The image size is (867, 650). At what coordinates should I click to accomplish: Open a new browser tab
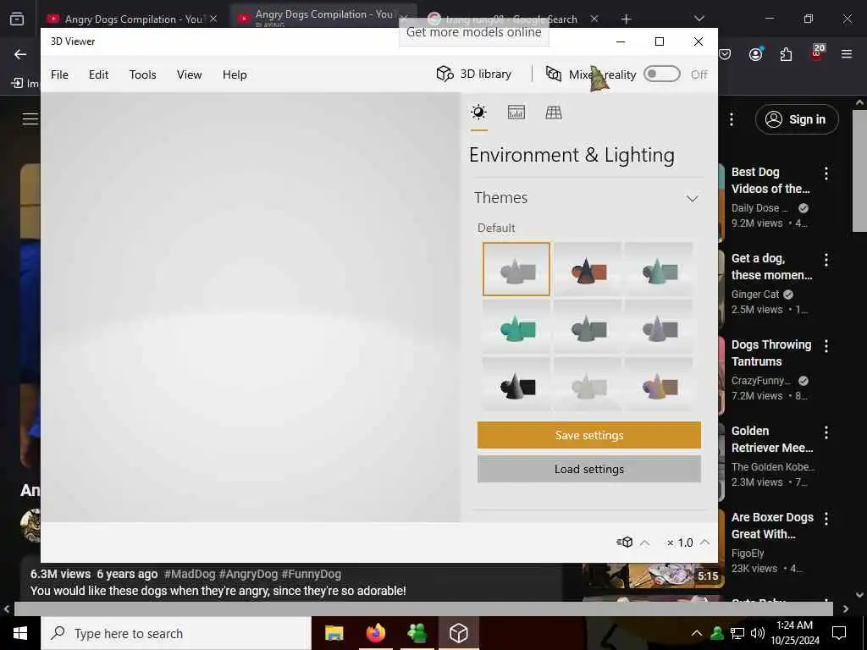point(626,19)
